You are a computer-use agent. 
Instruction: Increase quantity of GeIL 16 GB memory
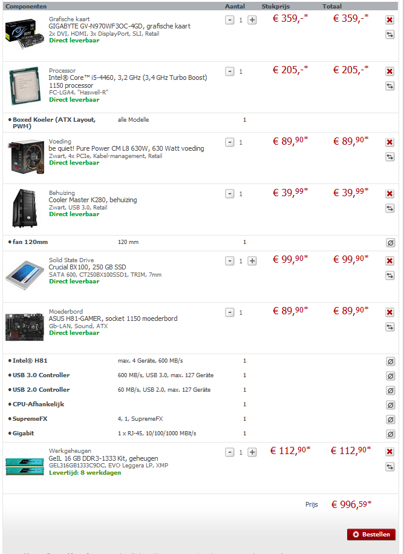coord(252,452)
